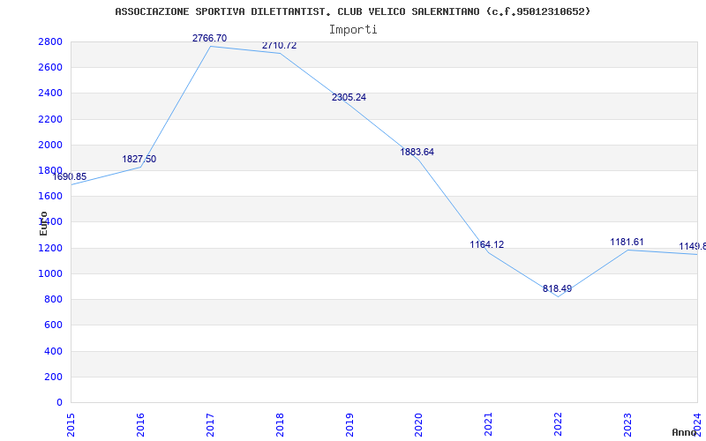The height and width of the screenshot is (441, 706).
Task: Click the 0 y-axis tick label
Action: (x=59, y=402)
